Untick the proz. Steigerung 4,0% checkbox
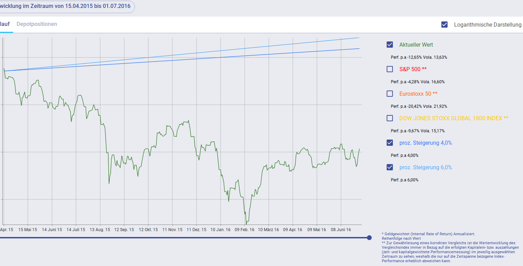This screenshot has height=266, width=523. 390,143
